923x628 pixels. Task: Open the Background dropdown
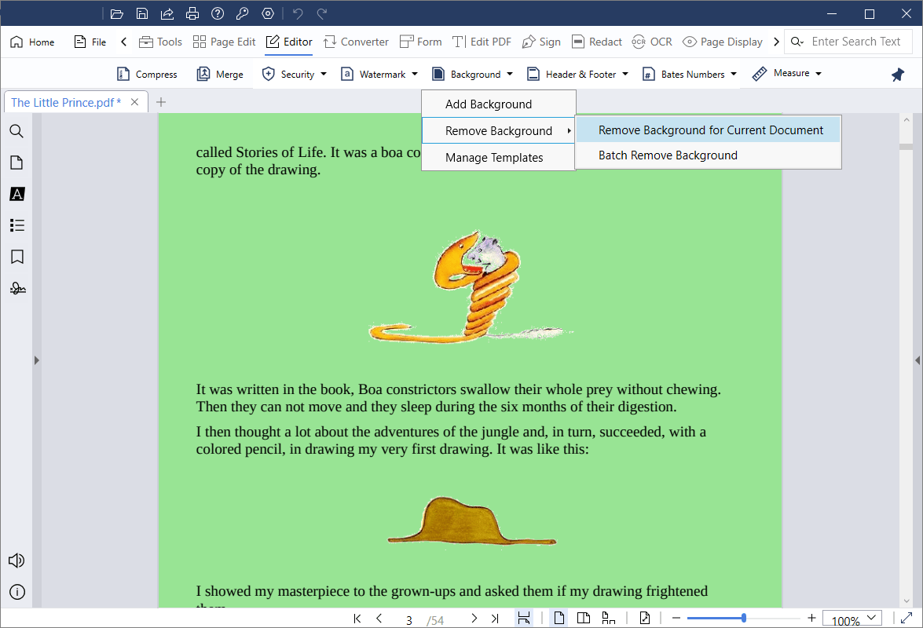click(x=473, y=74)
